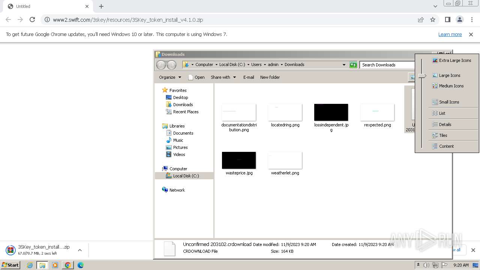Expand download item options chevron
480x270 pixels.
click(79, 250)
